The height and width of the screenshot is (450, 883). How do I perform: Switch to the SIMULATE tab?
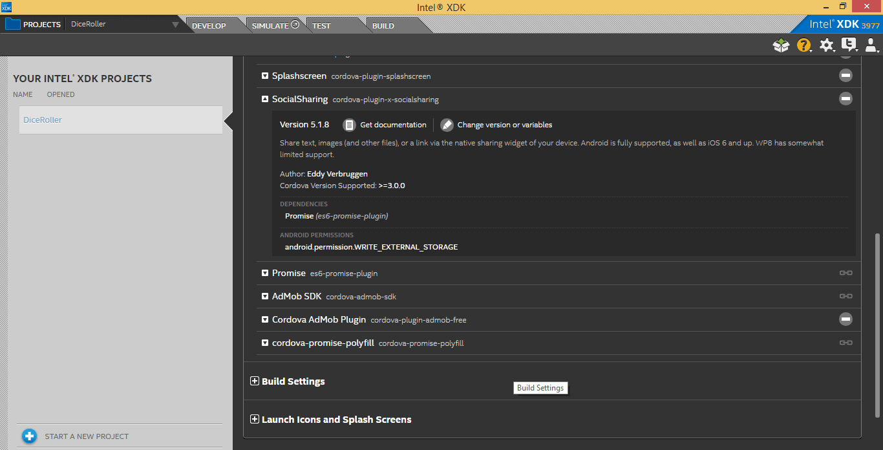pos(275,26)
